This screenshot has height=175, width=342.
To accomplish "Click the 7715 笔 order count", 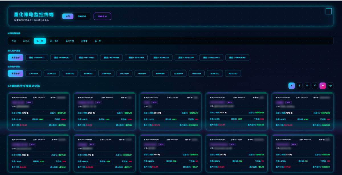I will coord(26,113).
